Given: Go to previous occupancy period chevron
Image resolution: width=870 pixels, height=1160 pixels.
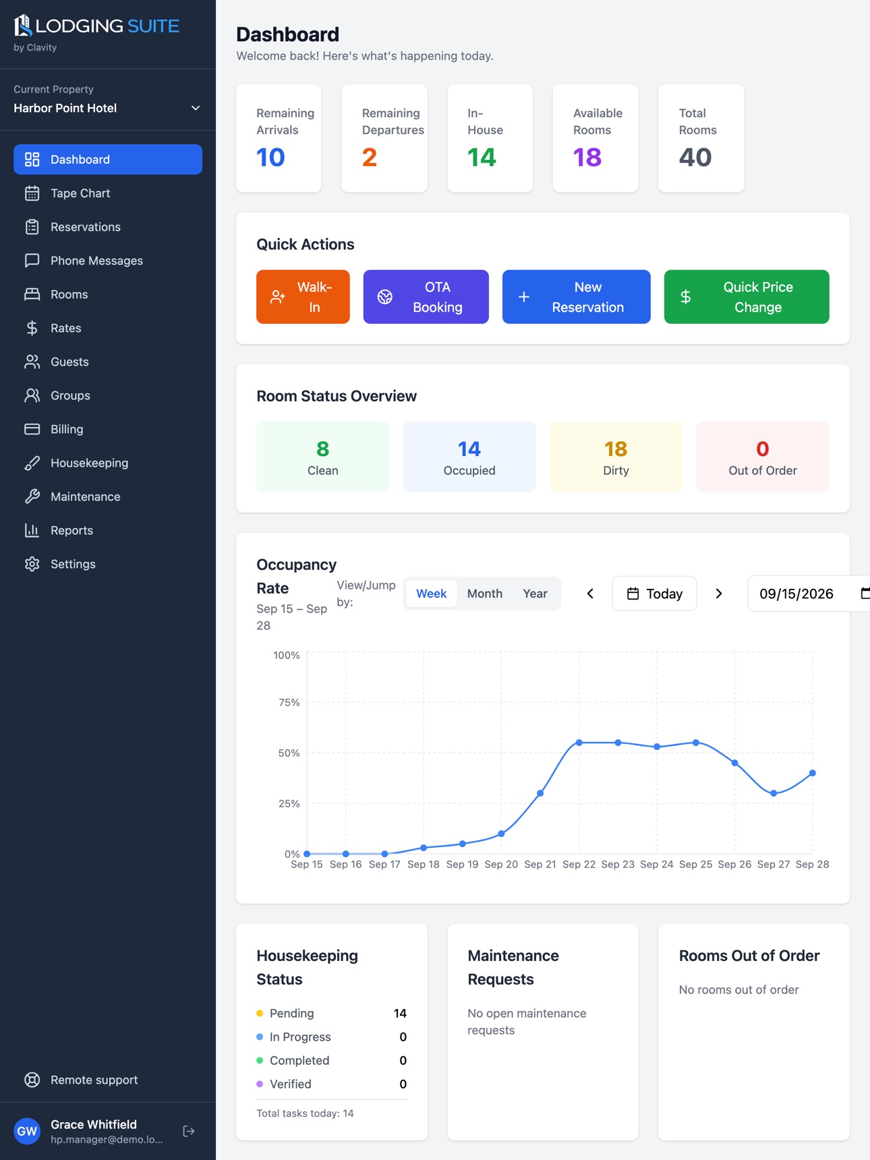Looking at the screenshot, I should pos(590,593).
